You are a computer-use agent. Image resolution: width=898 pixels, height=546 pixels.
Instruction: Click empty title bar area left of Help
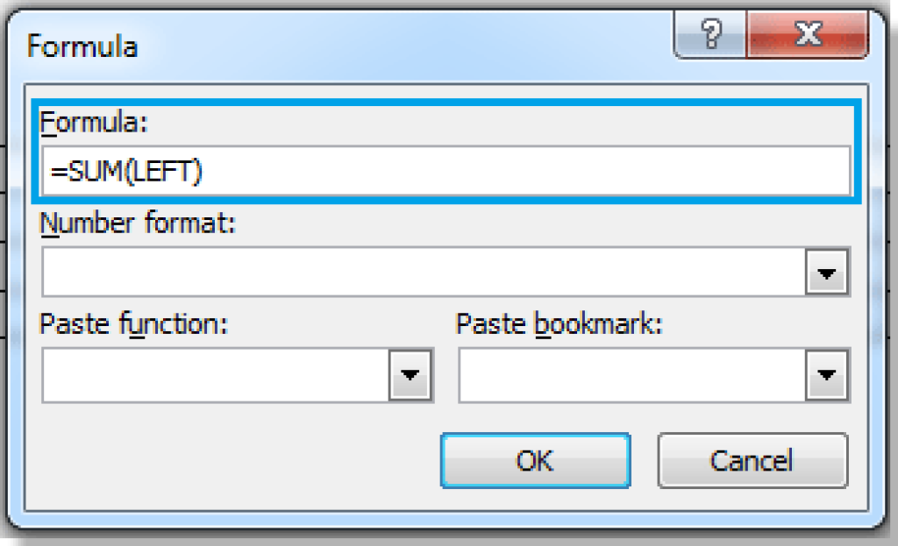(x=395, y=44)
